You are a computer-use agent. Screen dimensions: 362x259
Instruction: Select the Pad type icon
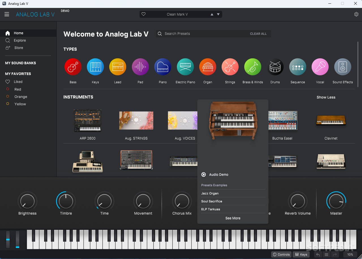140,67
